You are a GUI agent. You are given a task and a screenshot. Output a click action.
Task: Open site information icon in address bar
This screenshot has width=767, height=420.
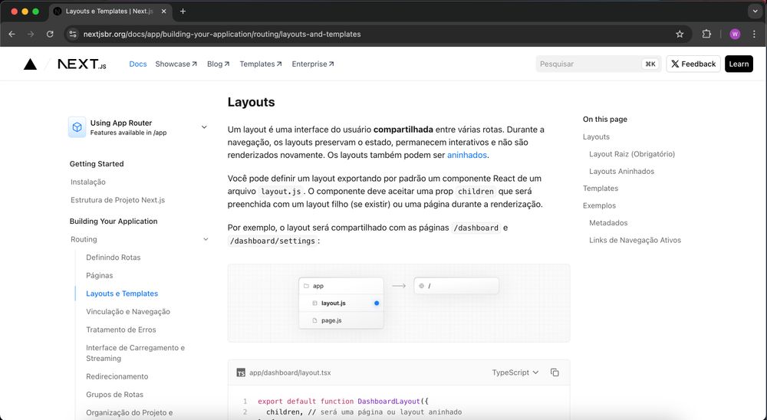coord(73,34)
